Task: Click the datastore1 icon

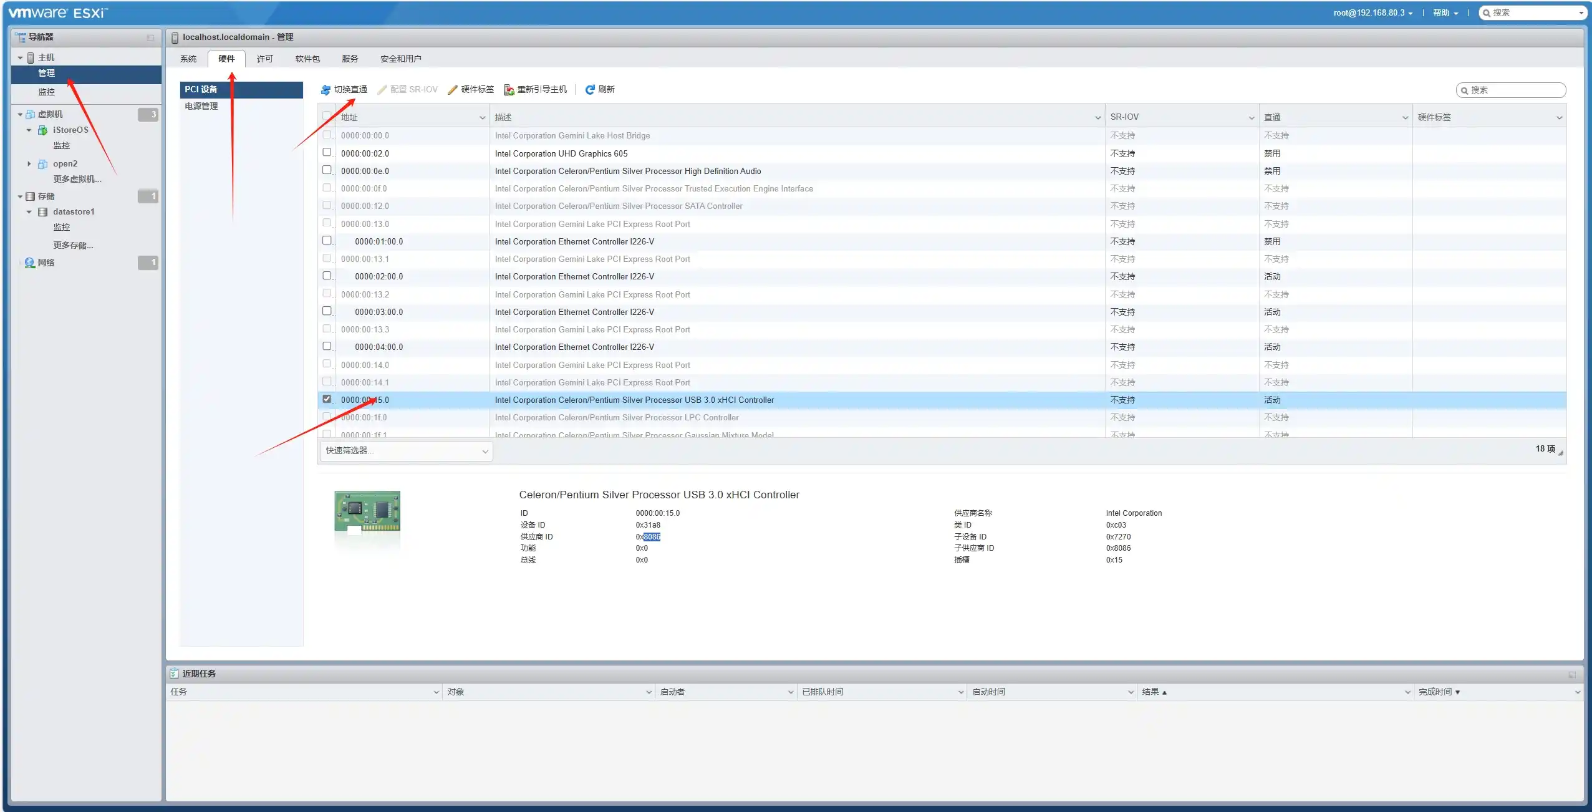Action: pos(43,212)
